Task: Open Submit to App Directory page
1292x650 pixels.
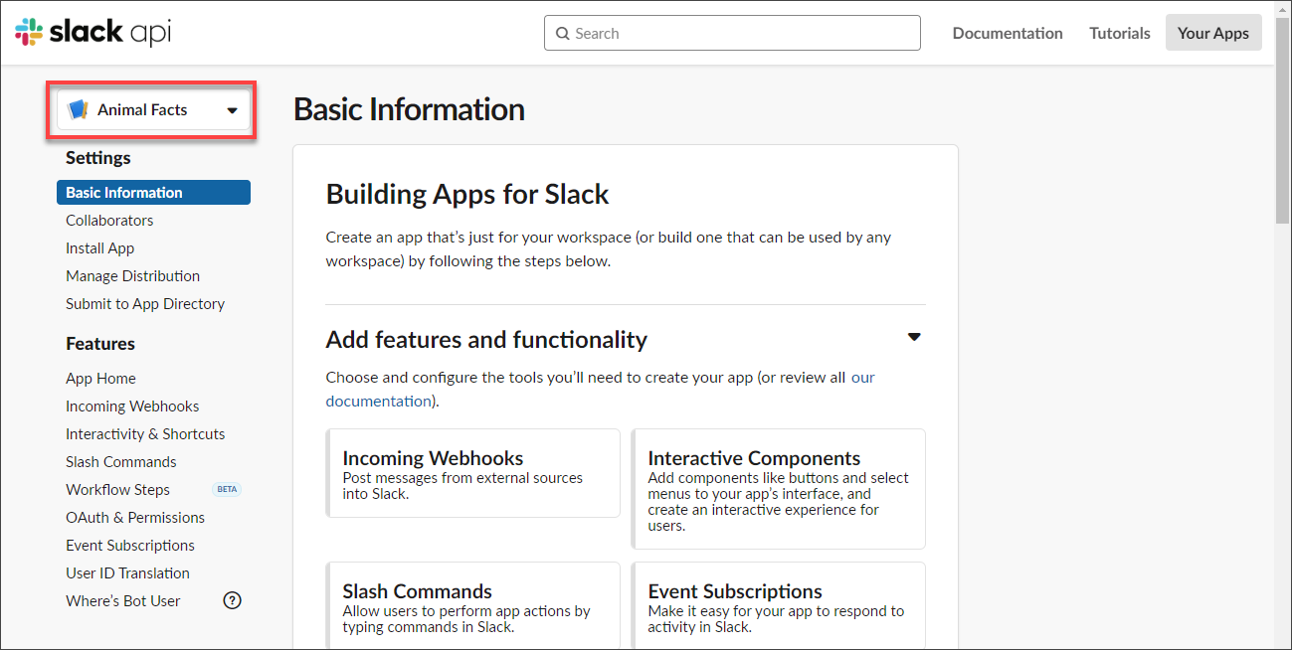Action: point(145,304)
